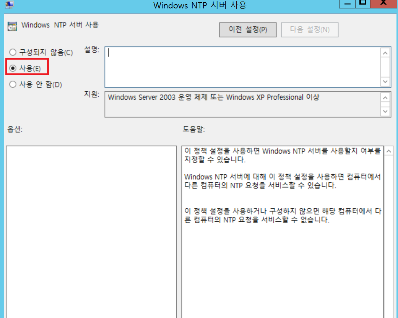This screenshot has height=318, width=398.
Task: Click the down arrow of 지원 box scrollbar
Action: (x=385, y=111)
